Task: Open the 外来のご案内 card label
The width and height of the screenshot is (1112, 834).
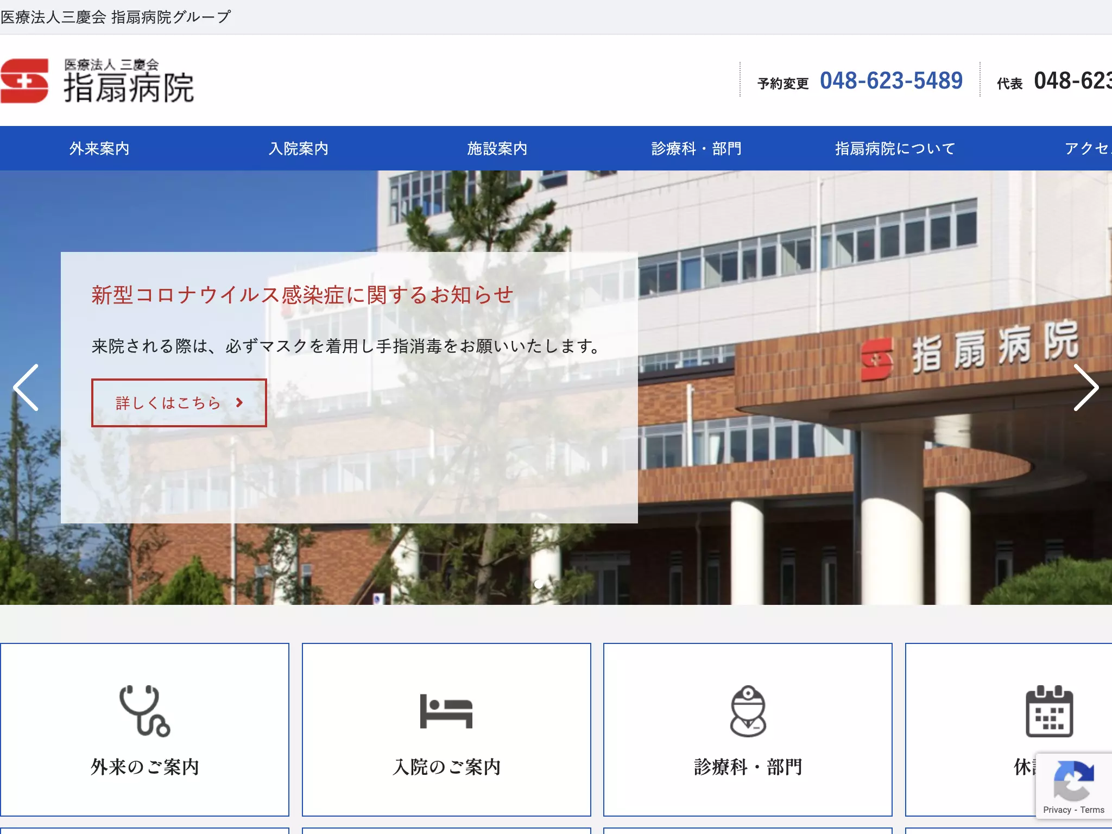Action: coord(144,767)
